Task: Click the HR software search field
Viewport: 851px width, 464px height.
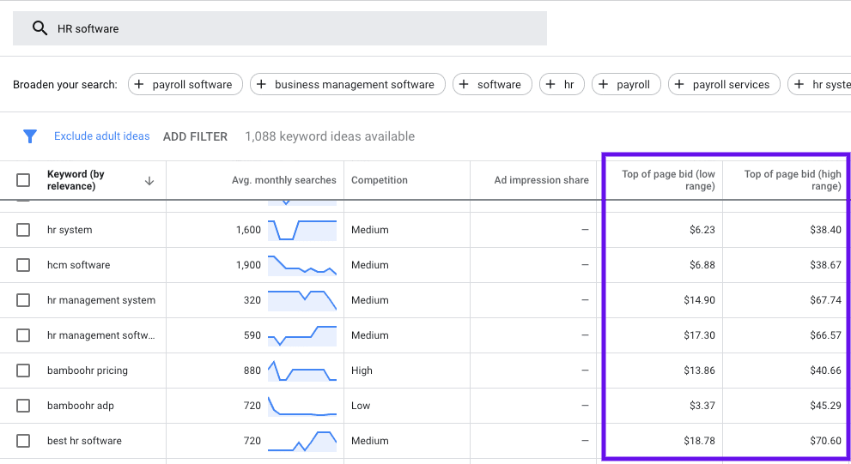Action: [x=279, y=28]
